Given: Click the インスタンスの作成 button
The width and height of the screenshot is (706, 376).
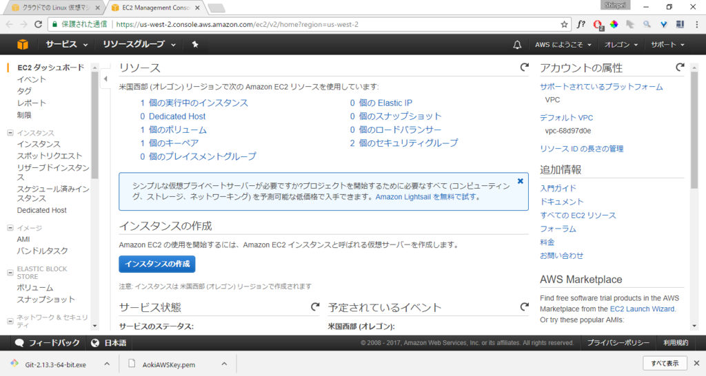Looking at the screenshot, I should point(157,264).
